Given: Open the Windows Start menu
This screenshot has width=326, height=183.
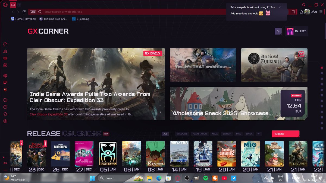Looking at the screenshot, I should 92,178.
